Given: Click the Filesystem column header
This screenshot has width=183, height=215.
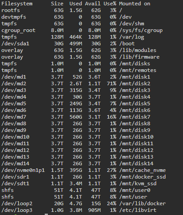Looking at the screenshot, I should click(x=17, y=4).
